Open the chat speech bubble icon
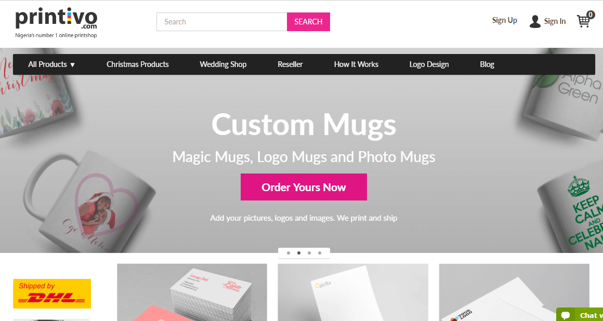Viewport: 603px width, 321px height. pos(566,316)
